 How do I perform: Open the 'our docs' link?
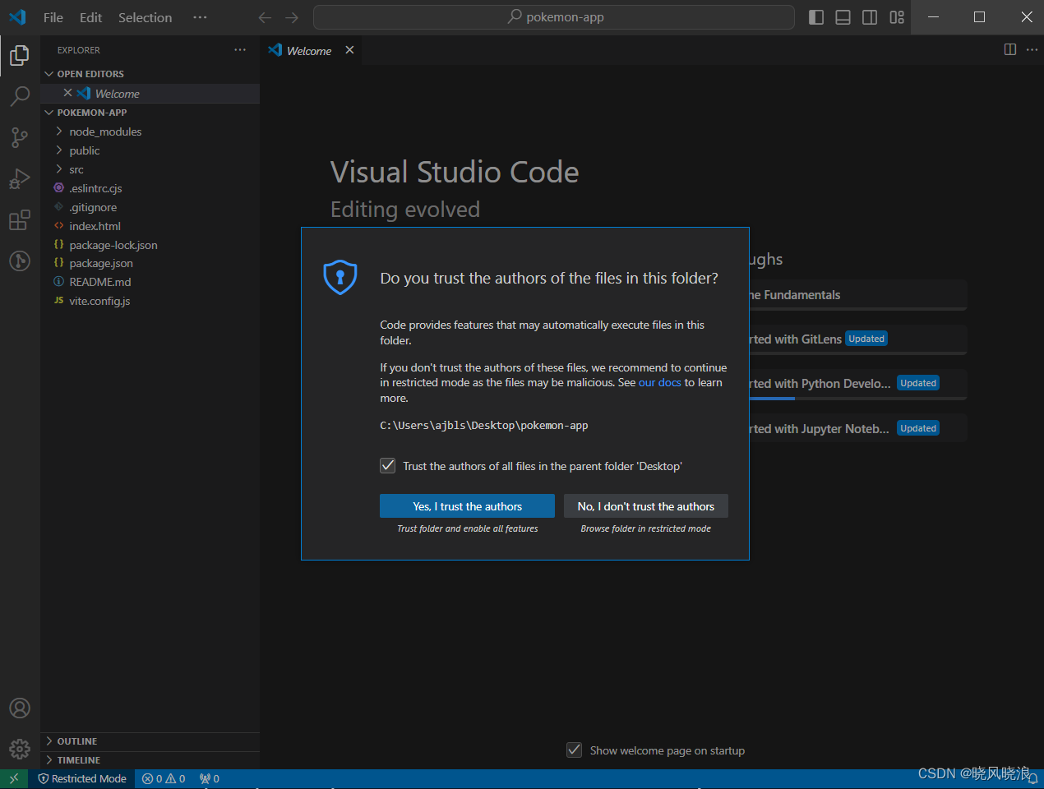click(x=660, y=382)
